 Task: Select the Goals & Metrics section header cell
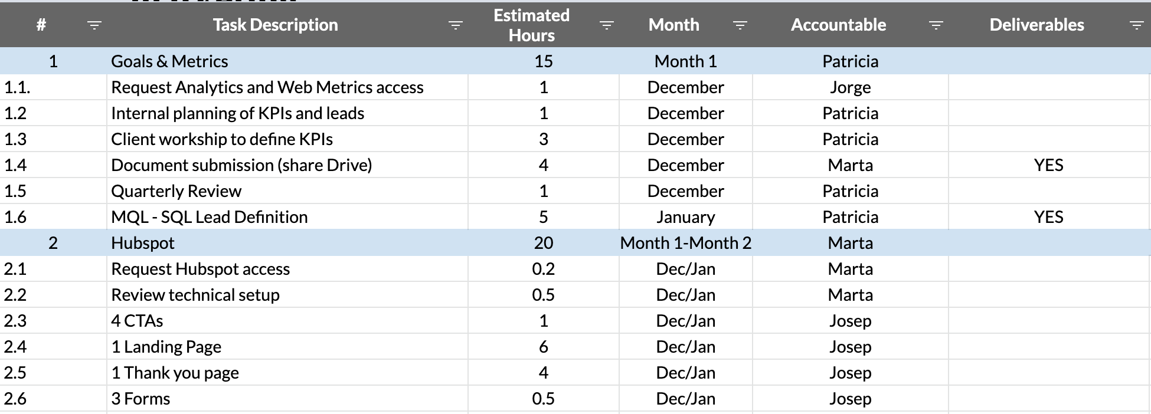click(169, 61)
